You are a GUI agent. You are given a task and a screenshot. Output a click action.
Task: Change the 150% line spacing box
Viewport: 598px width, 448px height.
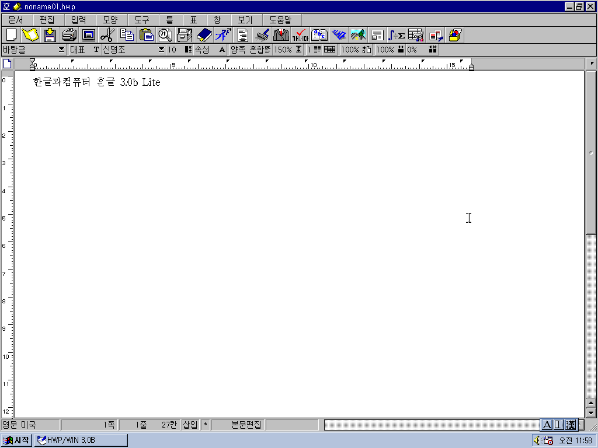pos(288,50)
